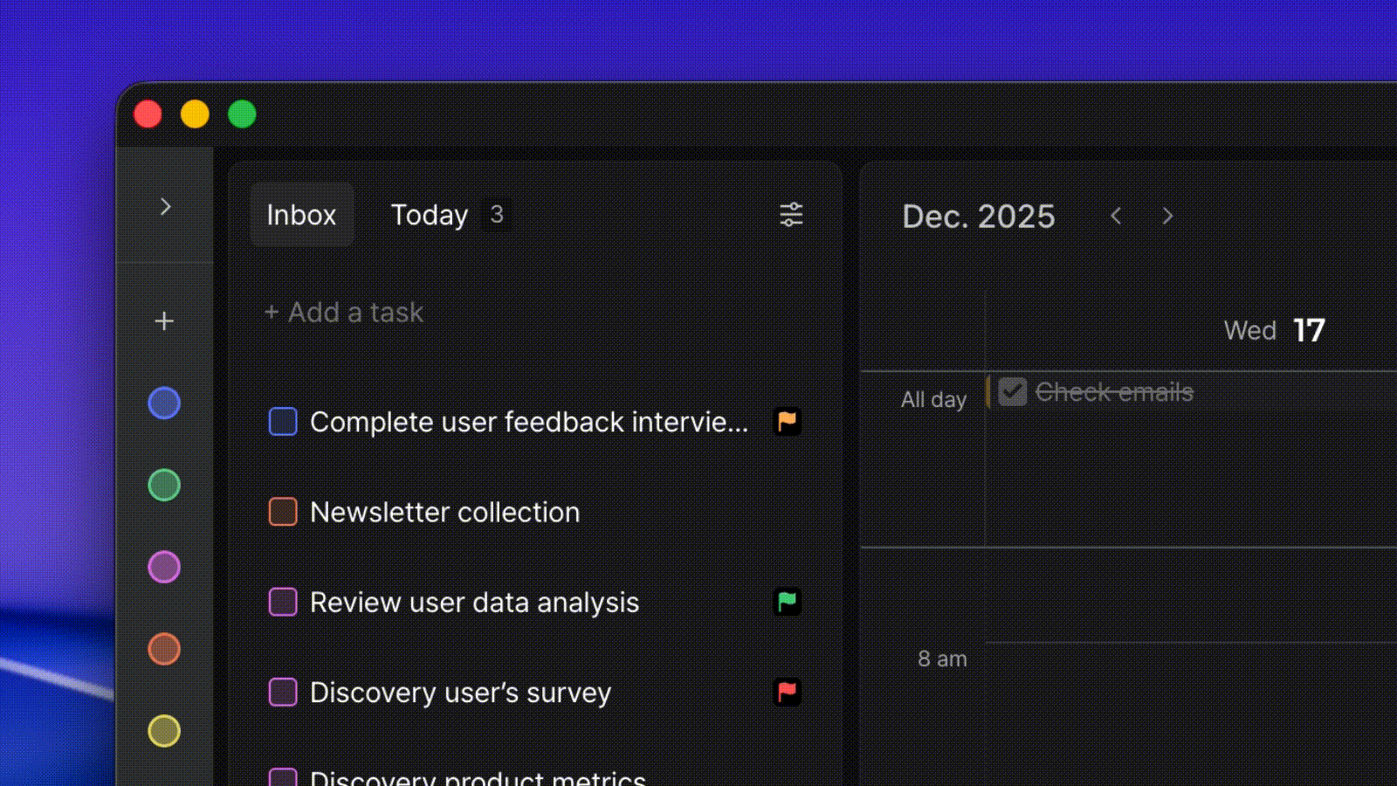The width and height of the screenshot is (1397, 786).
Task: Click the orange flag on feedback interview task
Action: coord(788,422)
